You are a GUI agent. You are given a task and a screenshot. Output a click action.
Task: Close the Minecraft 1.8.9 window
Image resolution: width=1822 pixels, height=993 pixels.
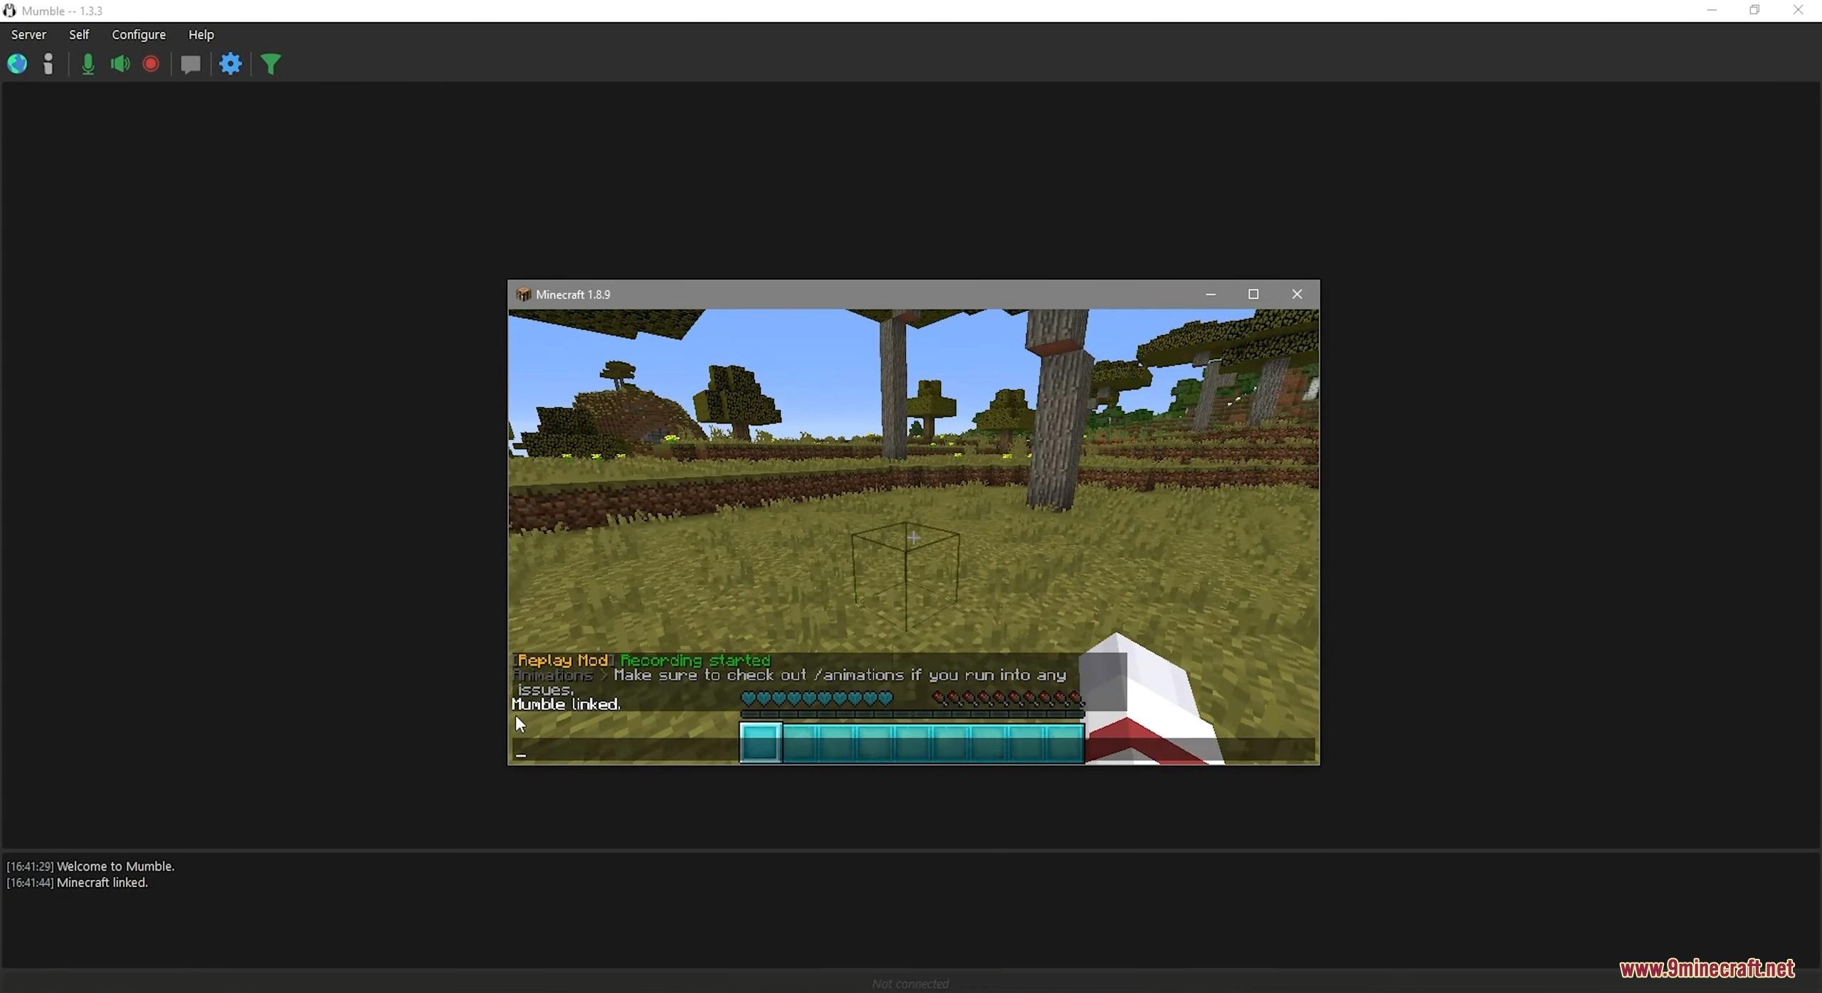coord(1297,294)
